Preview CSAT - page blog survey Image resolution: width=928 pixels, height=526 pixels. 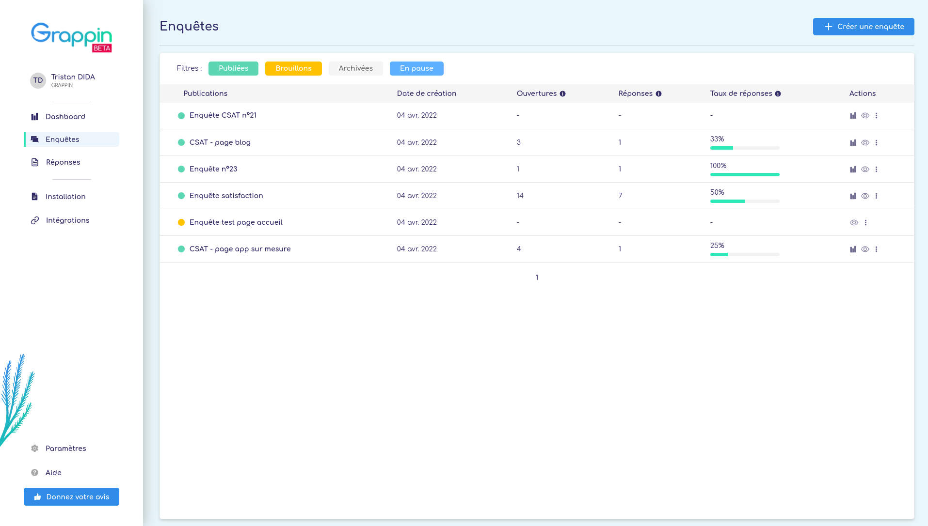point(865,143)
